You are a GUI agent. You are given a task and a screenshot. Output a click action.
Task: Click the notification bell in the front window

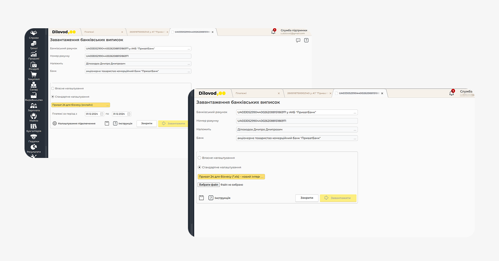click(x=452, y=93)
